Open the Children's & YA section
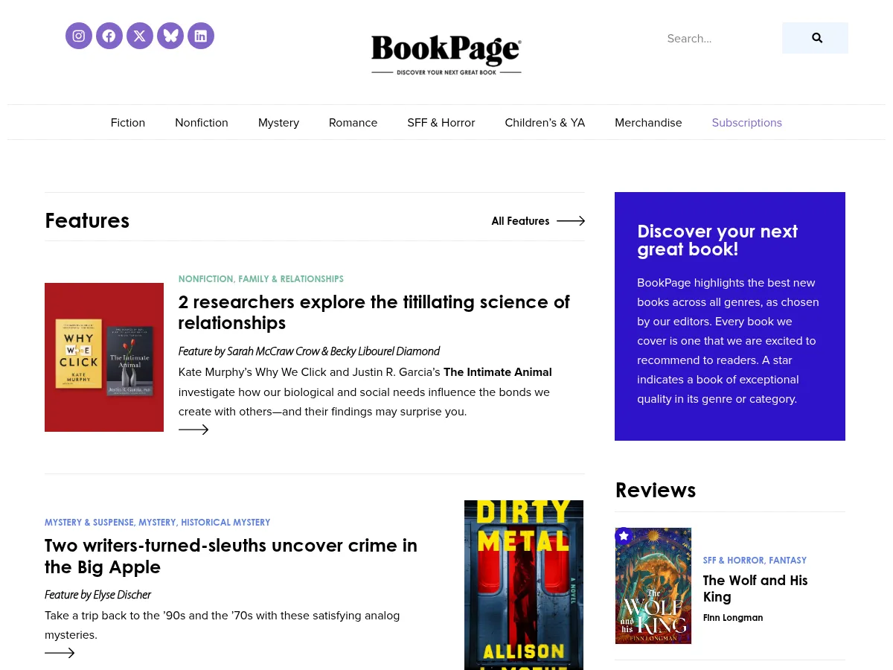The image size is (893, 670). pos(545,122)
